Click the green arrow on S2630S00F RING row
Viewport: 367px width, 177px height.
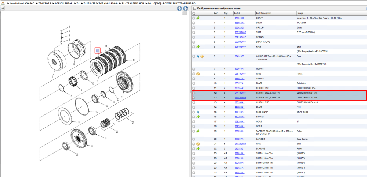pyautogui.click(x=198, y=47)
